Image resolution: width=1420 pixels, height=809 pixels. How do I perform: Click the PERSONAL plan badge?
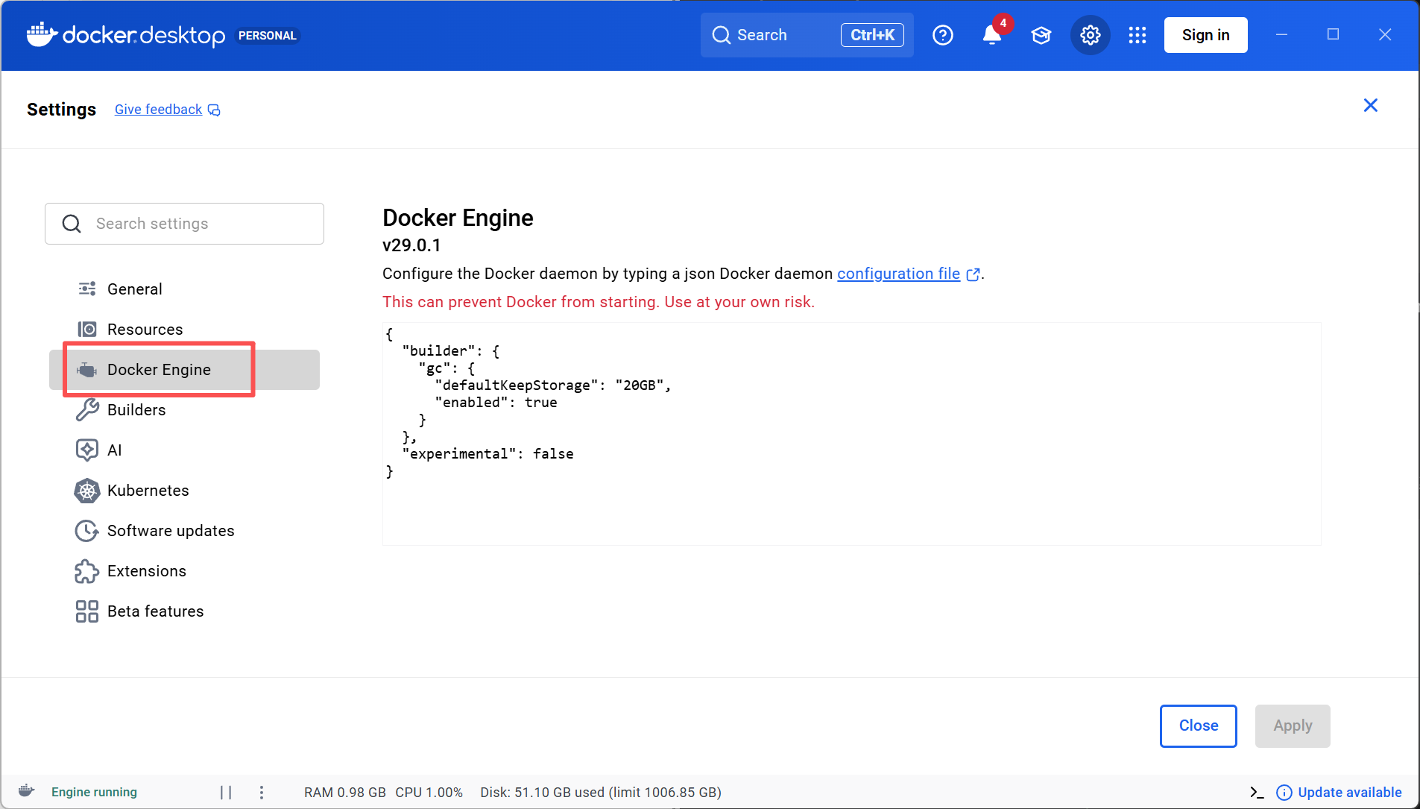click(268, 35)
